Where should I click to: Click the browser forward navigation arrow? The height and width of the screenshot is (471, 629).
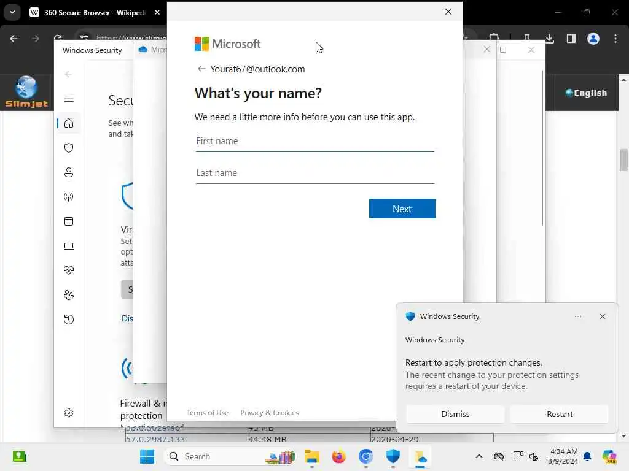pos(36,39)
